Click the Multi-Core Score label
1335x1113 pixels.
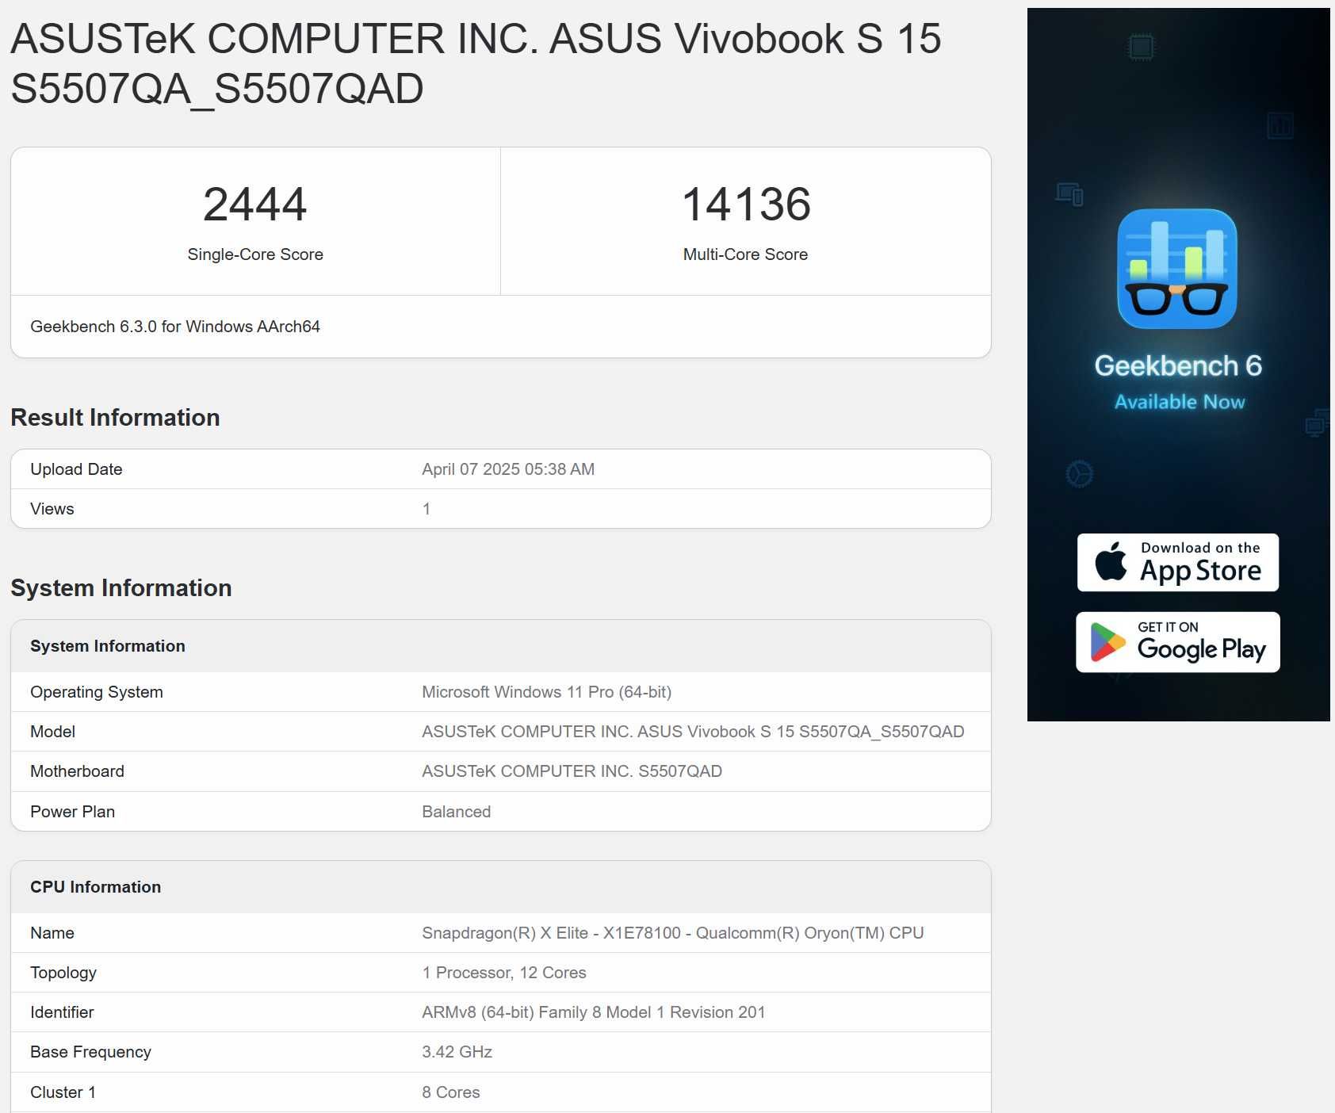(745, 254)
